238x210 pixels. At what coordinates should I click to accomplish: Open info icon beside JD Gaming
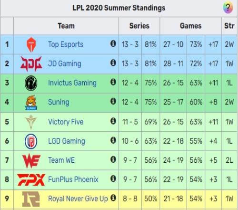[x=113, y=63]
